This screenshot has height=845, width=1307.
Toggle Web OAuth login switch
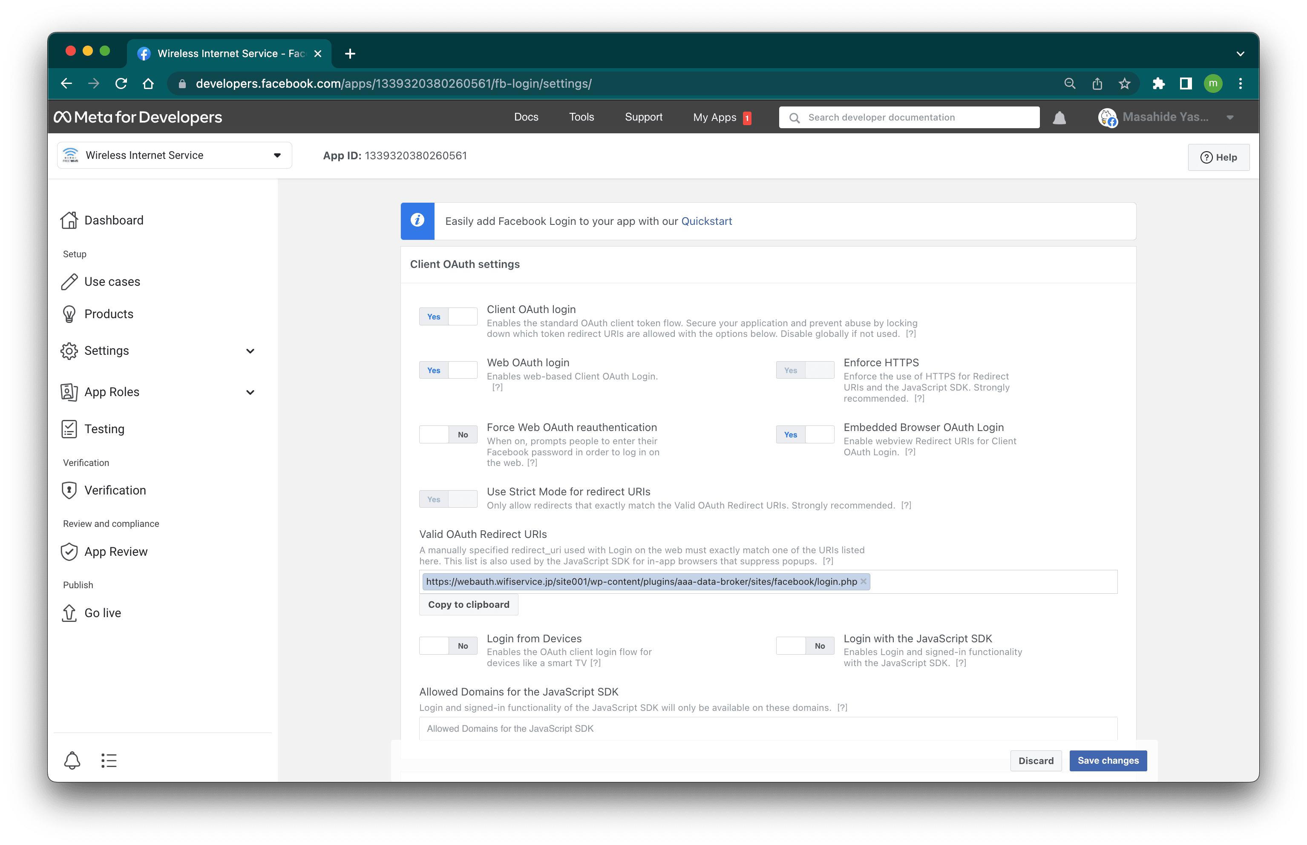click(448, 371)
